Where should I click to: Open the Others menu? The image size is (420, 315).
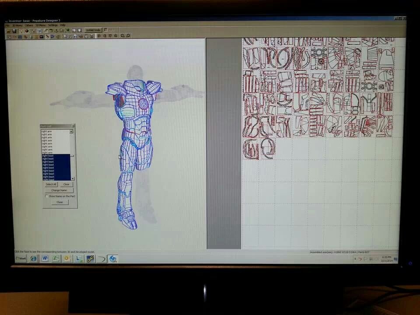pos(29,25)
